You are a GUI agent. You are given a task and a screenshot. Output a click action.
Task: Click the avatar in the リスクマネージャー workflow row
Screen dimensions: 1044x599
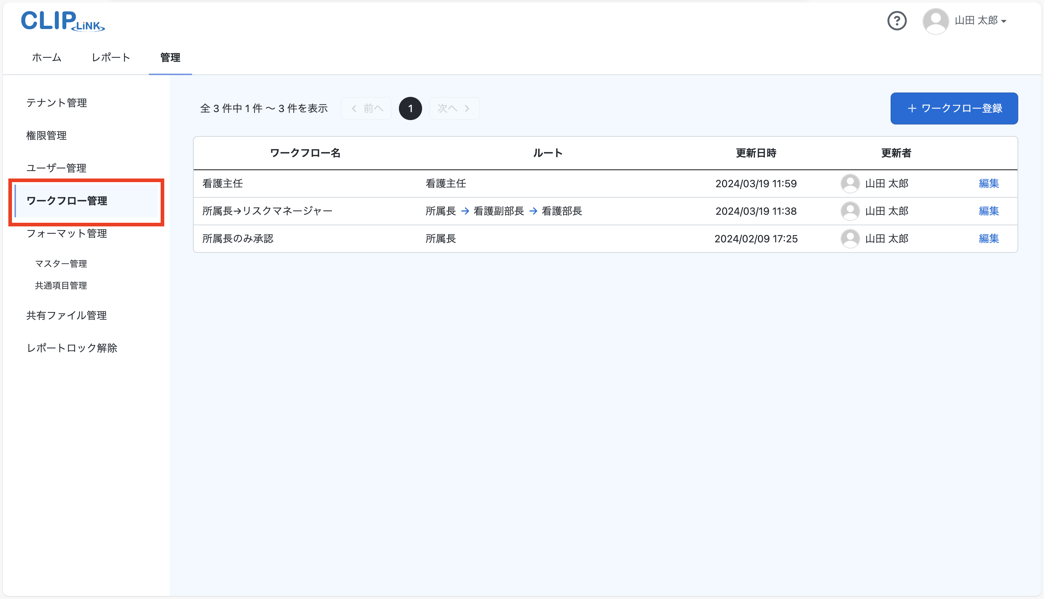click(x=850, y=211)
